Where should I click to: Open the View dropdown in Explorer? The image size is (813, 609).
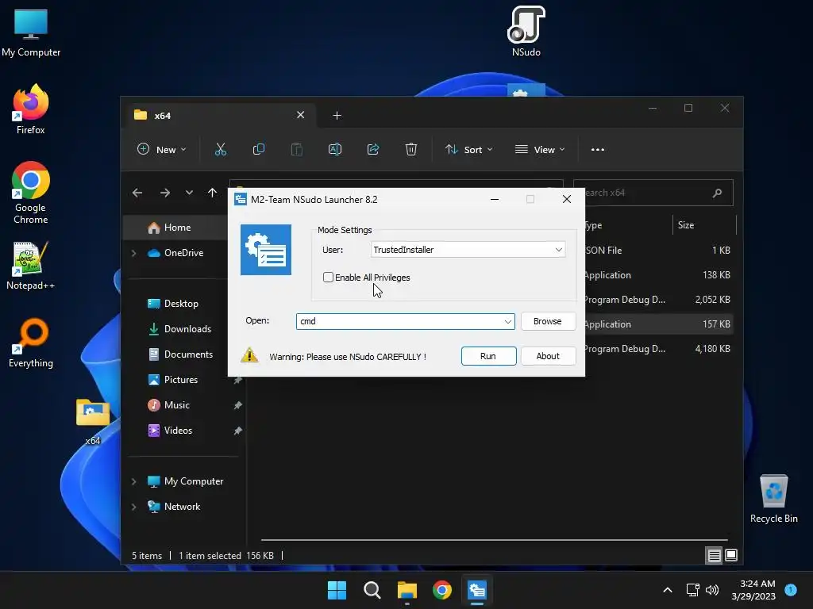point(540,150)
